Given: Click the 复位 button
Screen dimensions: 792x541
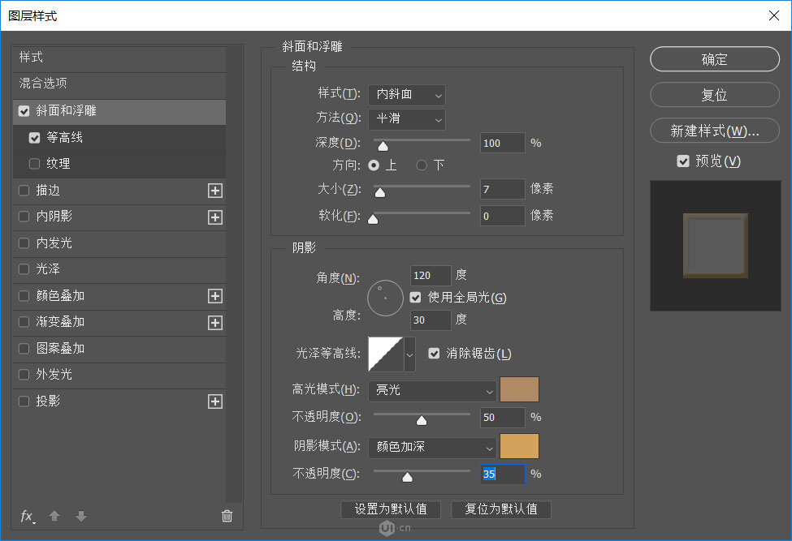Looking at the screenshot, I should tap(715, 95).
